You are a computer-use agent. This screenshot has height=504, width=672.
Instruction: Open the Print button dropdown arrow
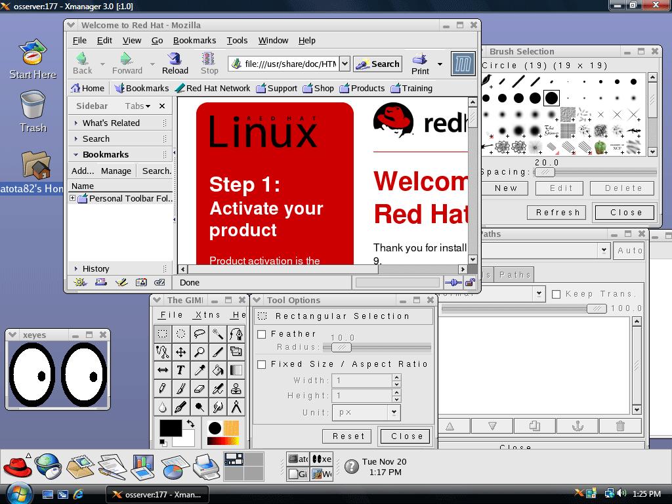tap(440, 64)
